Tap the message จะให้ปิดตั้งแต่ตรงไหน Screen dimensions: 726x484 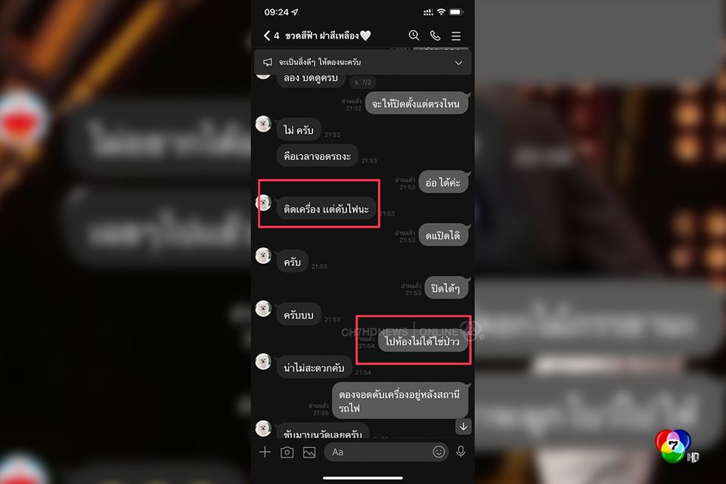(416, 104)
